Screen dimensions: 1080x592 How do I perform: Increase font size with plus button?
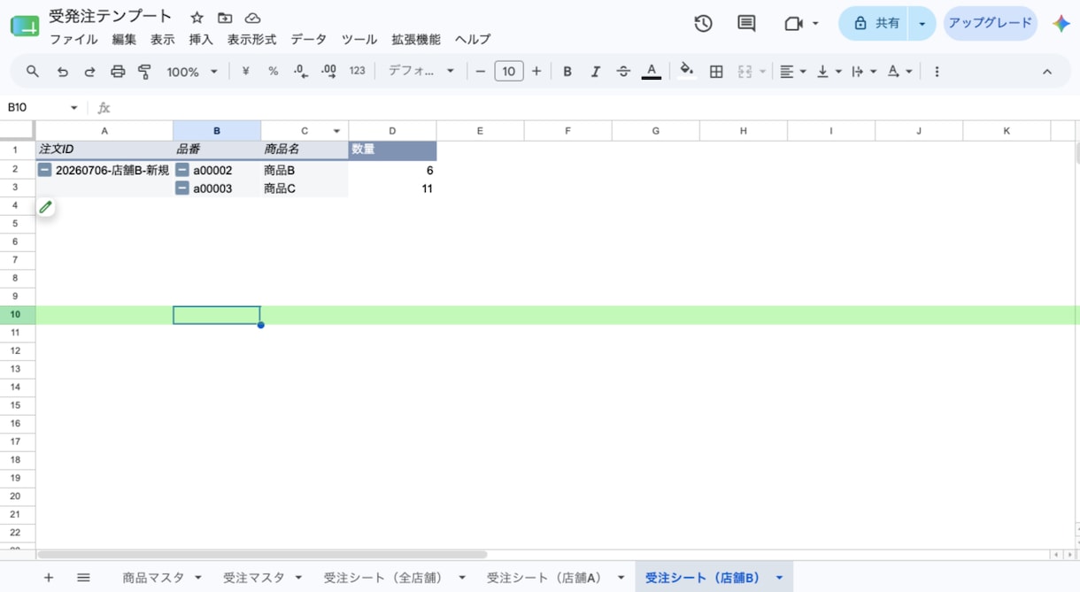pyautogui.click(x=536, y=72)
